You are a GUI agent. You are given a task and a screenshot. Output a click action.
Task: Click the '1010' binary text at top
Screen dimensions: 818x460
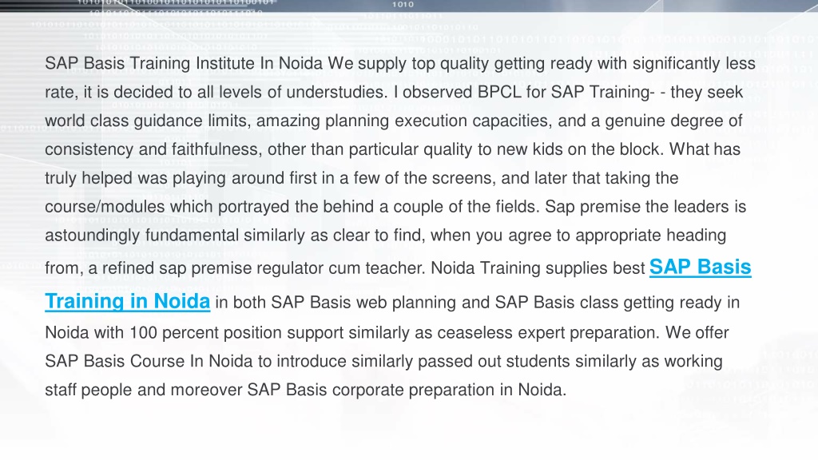pos(403,4)
